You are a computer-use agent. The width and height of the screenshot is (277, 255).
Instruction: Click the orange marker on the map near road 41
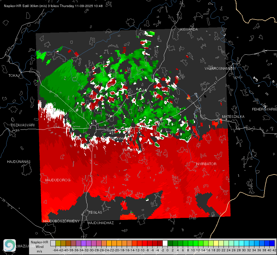tap(188, 97)
